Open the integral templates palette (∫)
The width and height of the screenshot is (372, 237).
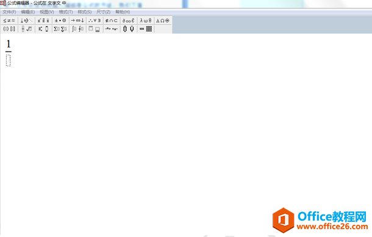77,29
